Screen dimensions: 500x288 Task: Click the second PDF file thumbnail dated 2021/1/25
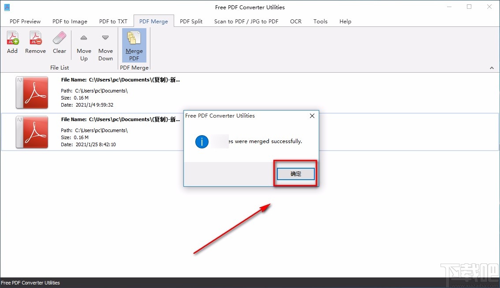32,132
